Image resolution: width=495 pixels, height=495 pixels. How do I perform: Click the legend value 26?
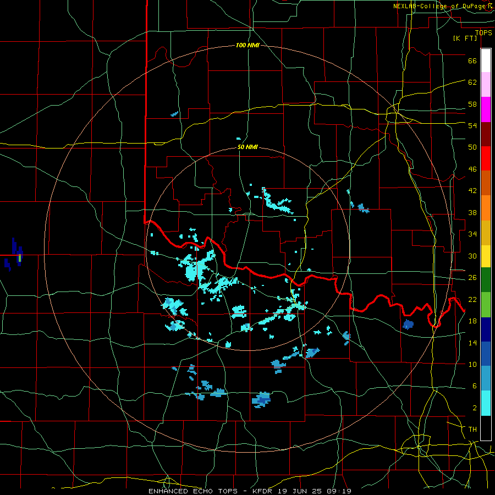click(x=472, y=278)
